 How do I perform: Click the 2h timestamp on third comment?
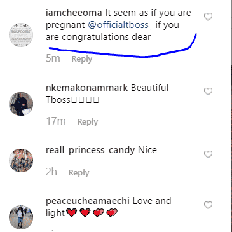[x=51, y=172]
